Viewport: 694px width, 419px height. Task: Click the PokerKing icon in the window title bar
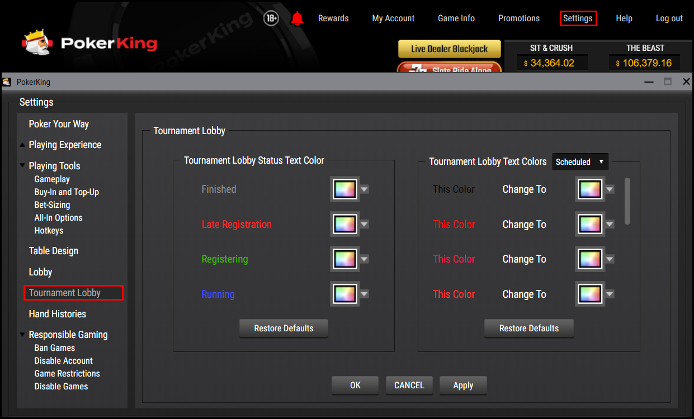pyautogui.click(x=7, y=82)
